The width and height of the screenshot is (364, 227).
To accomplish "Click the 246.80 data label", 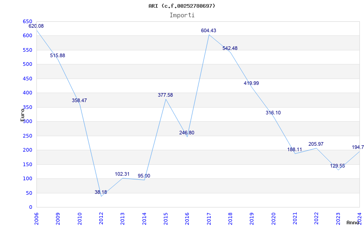I will click(187, 133).
